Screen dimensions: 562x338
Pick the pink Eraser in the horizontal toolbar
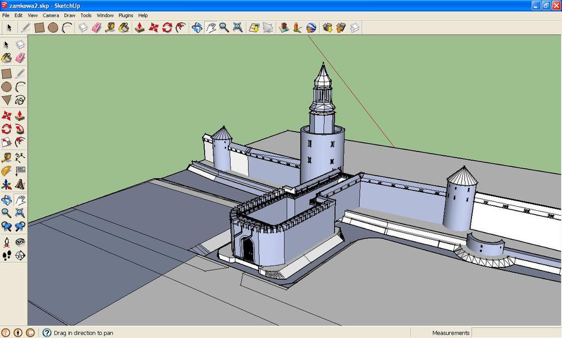pos(97,27)
